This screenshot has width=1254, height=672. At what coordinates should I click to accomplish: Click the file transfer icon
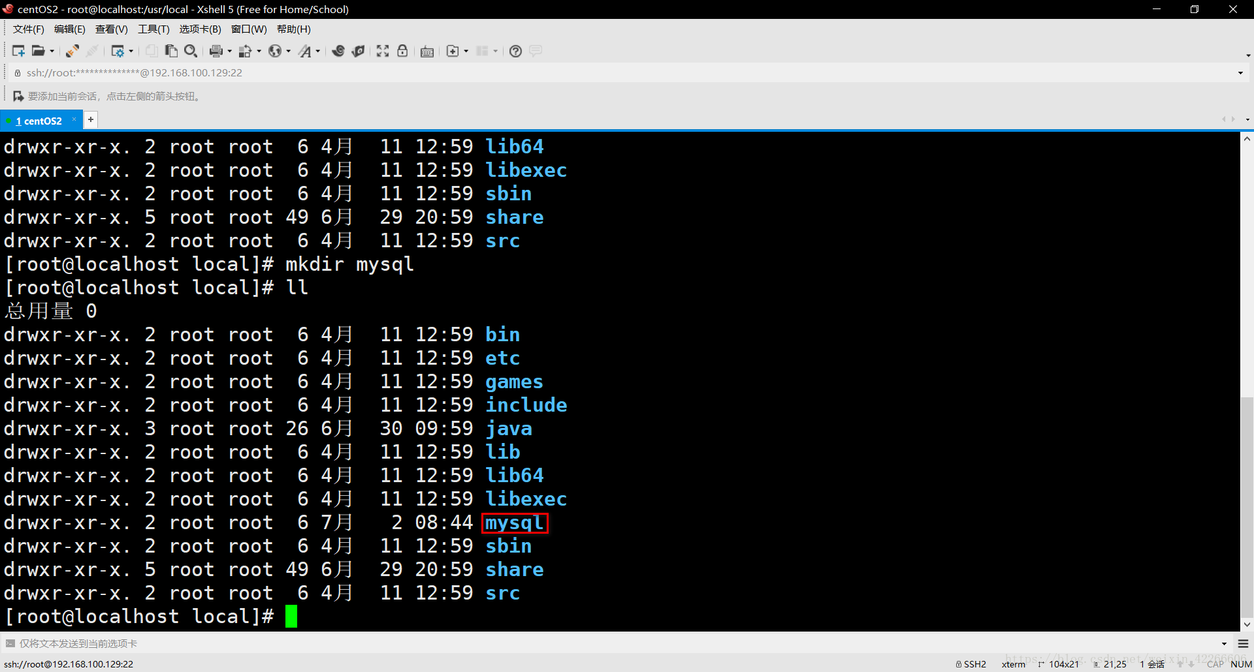pos(246,51)
